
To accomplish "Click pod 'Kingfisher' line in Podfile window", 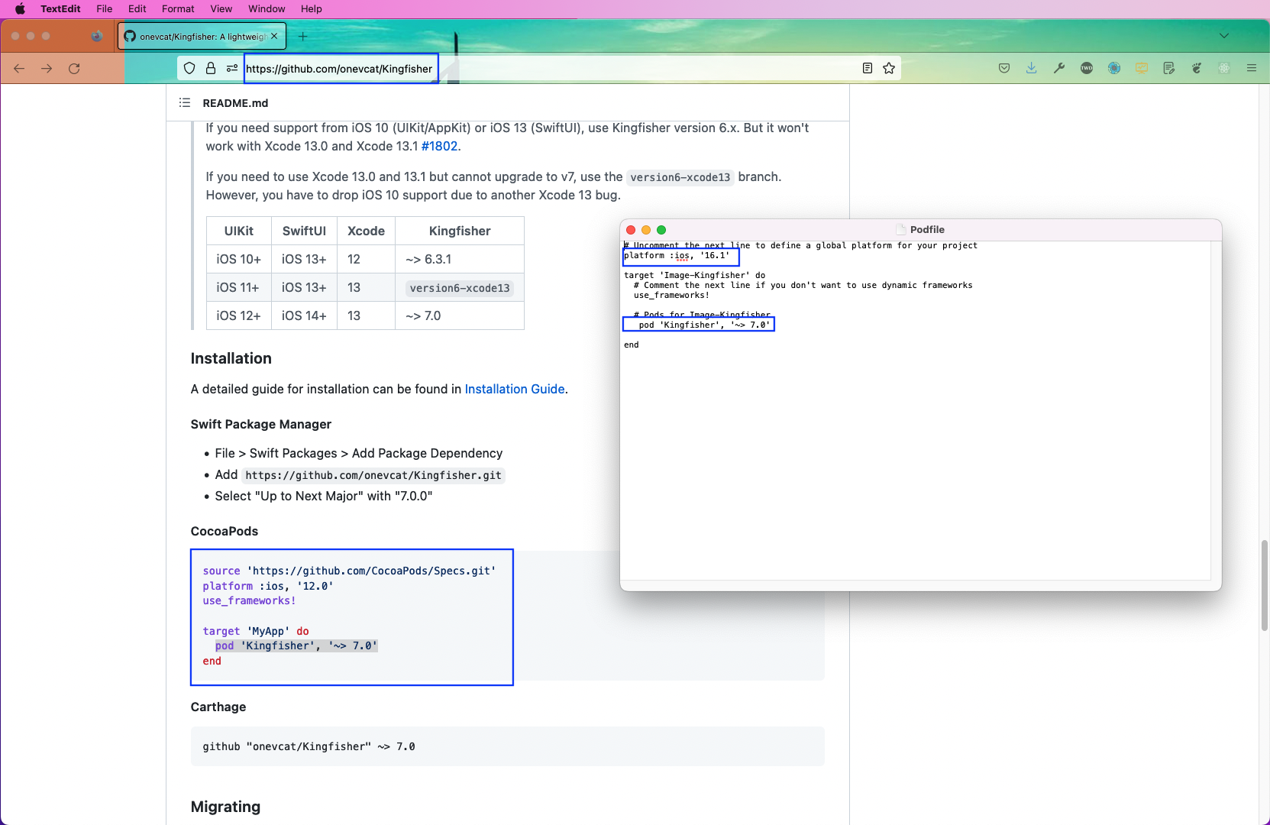I will [x=704, y=325].
